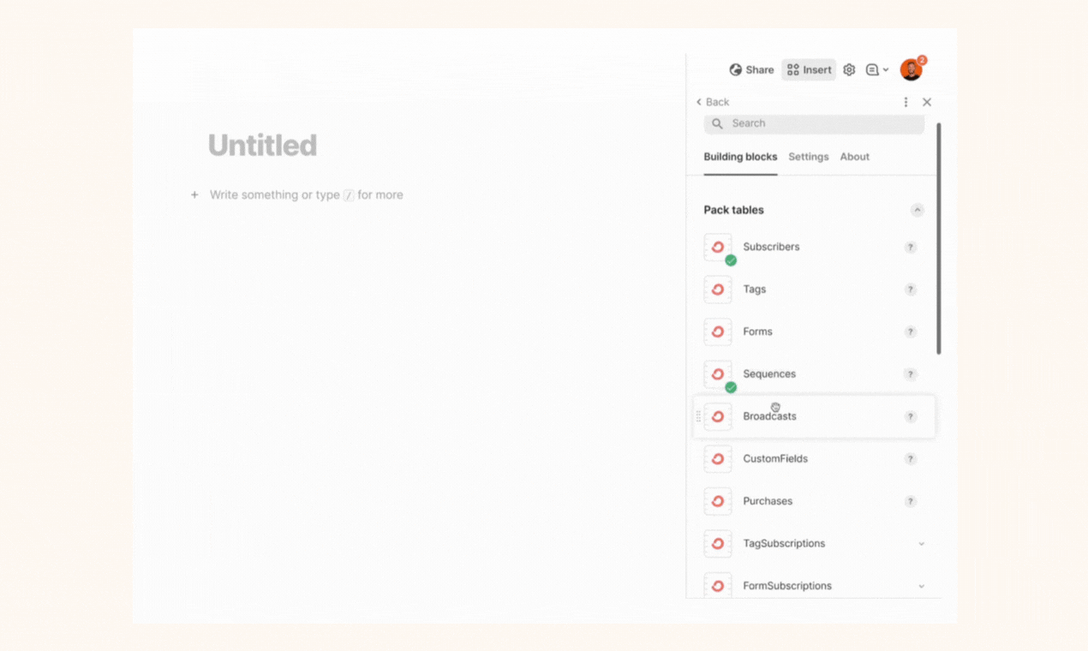Click the Forms pack icon
Viewport: 1088px width, 651px height.
[717, 331]
